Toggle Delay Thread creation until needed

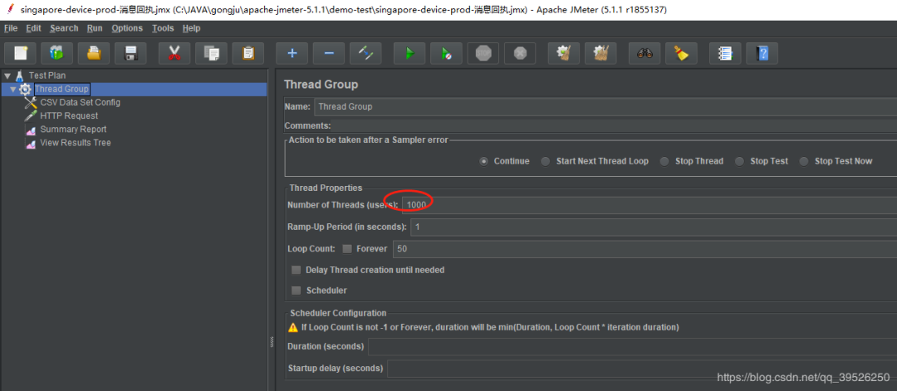[297, 270]
